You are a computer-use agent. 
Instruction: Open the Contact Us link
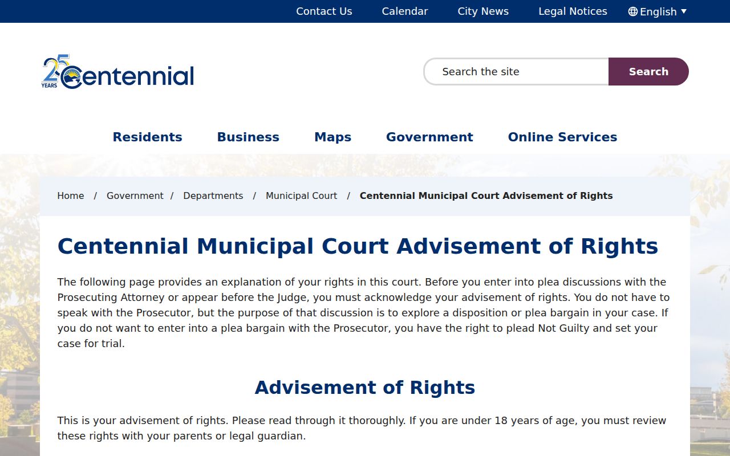324,11
